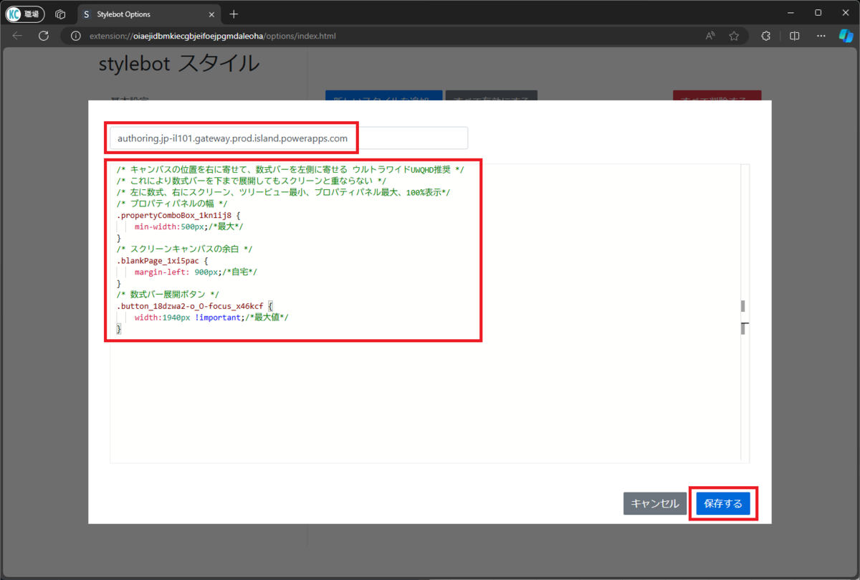860x580 pixels.
Task: Open the browser settings and more menu
Action: (x=821, y=36)
